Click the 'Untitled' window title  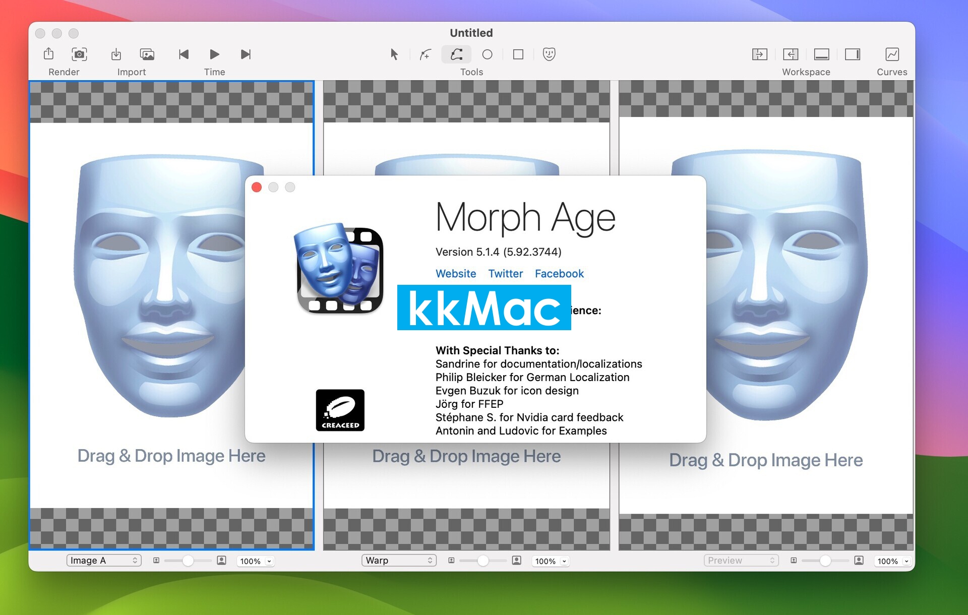coord(471,33)
